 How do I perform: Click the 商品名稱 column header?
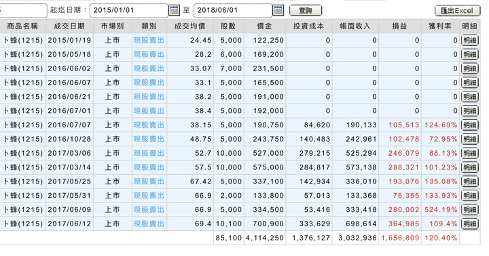point(22,26)
